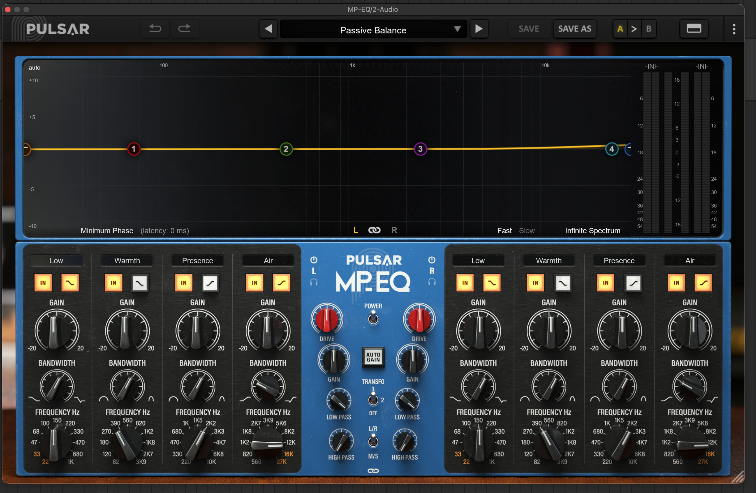Open the Minimum Phase mode selector
756x493 pixels.
tap(107, 231)
